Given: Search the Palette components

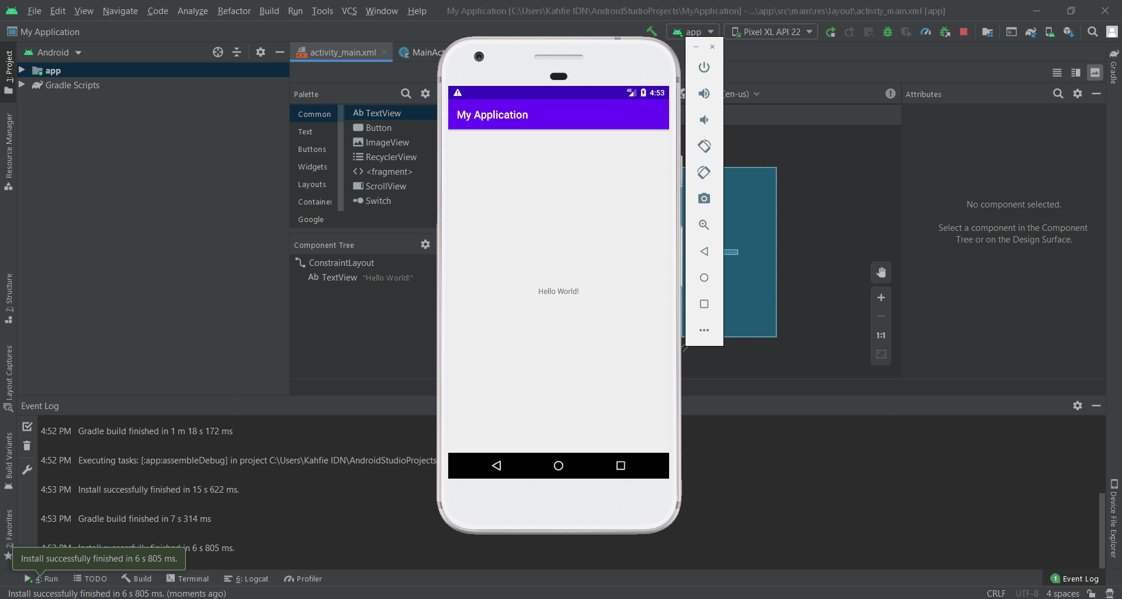Looking at the screenshot, I should point(406,94).
